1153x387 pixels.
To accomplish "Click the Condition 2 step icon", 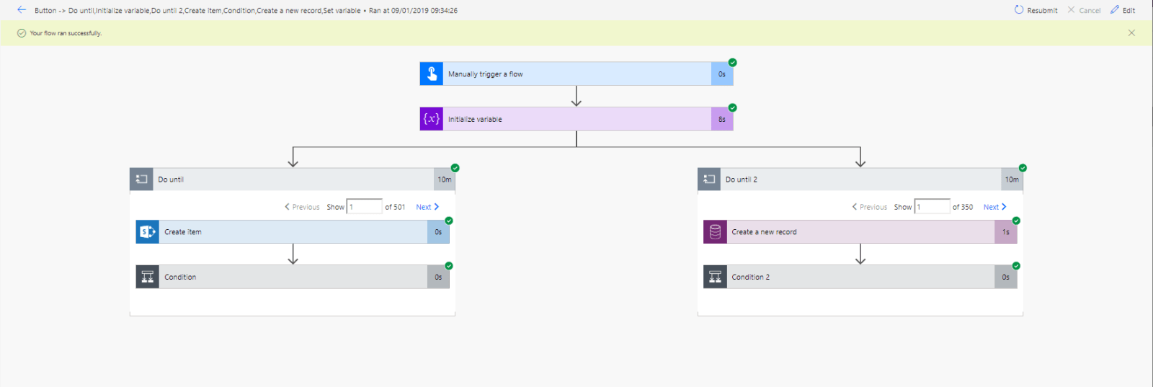I will coord(715,277).
